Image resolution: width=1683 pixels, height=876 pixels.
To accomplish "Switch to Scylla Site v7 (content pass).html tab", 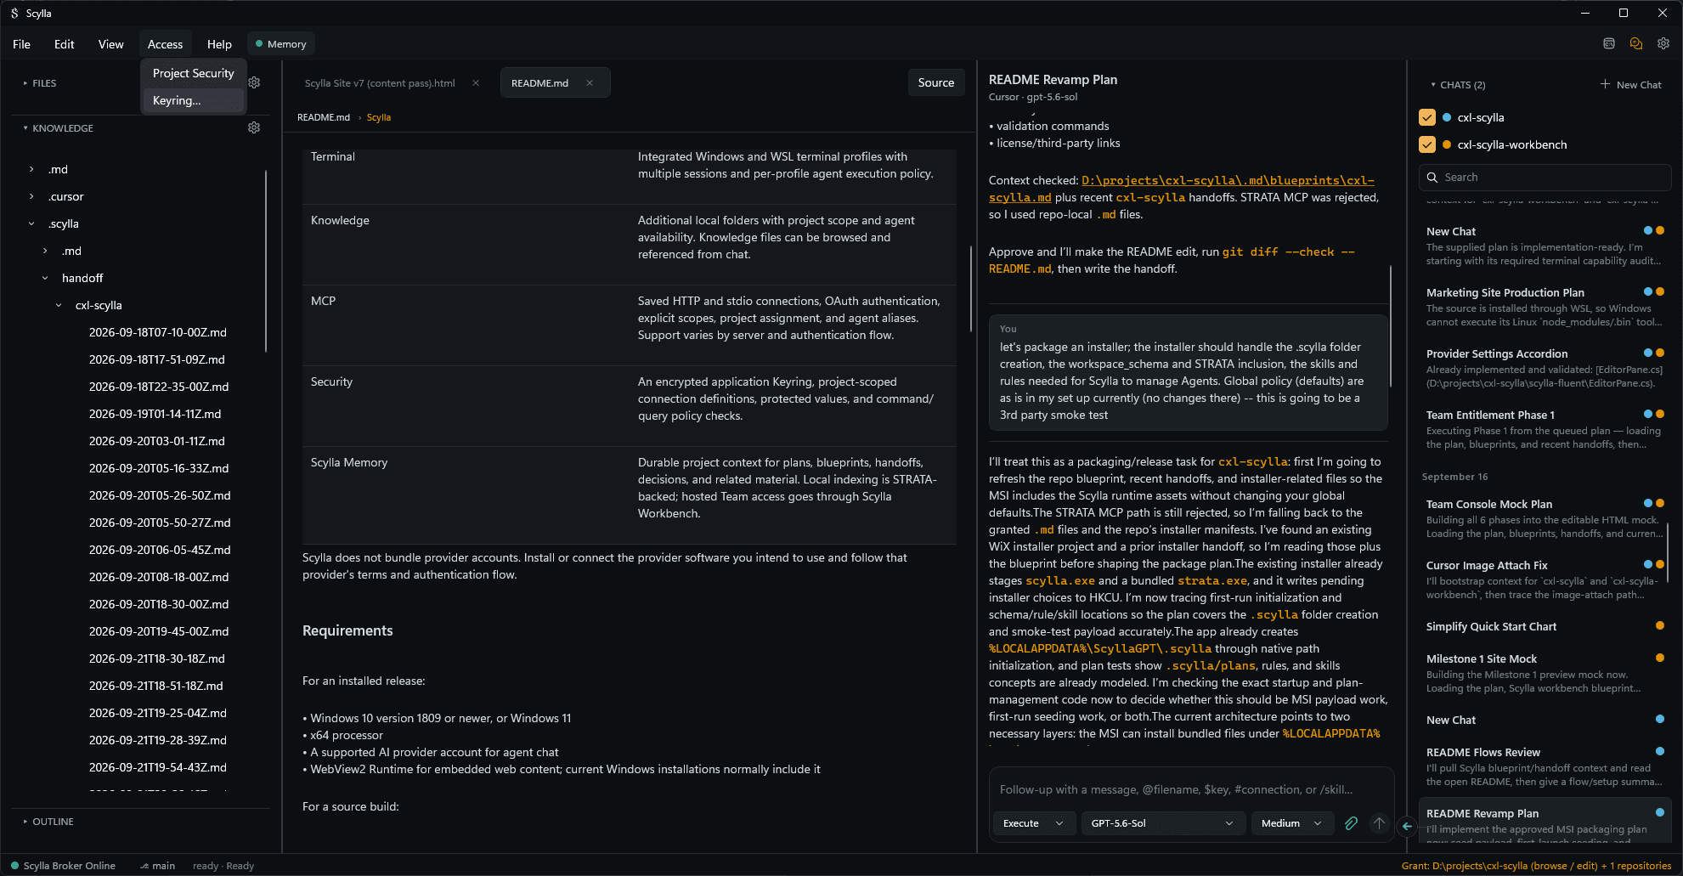I will tap(380, 83).
